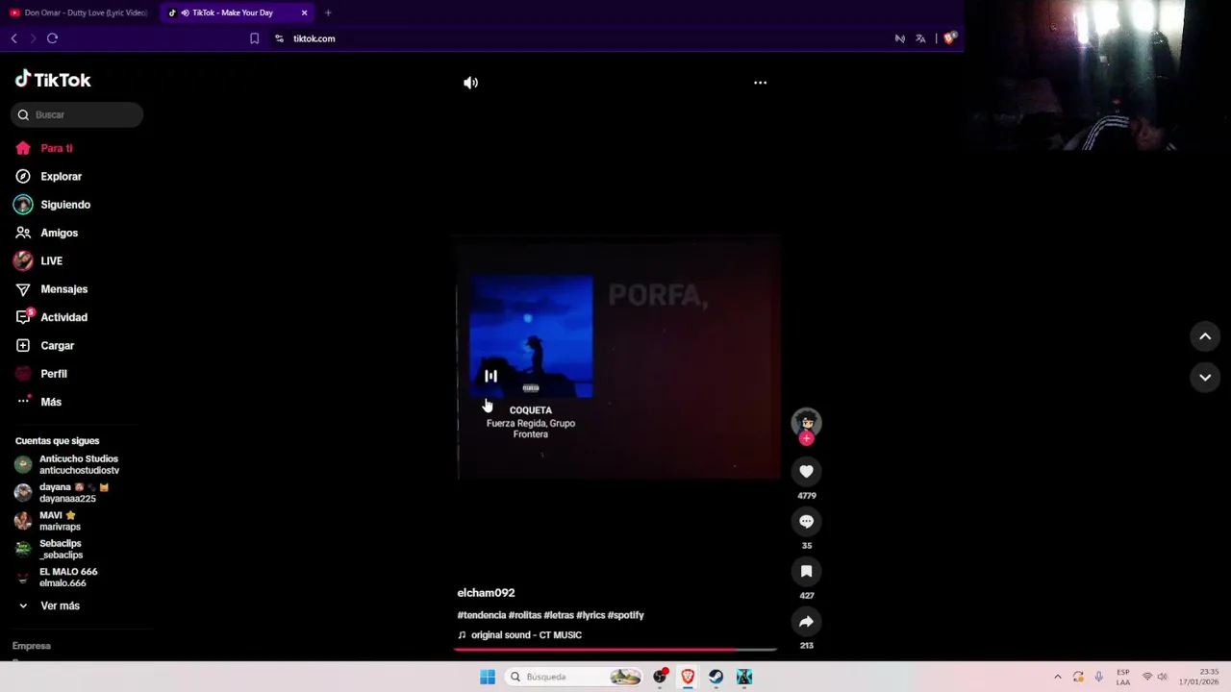Open the #tendencia hashtag
The image size is (1231, 692).
[481, 615]
